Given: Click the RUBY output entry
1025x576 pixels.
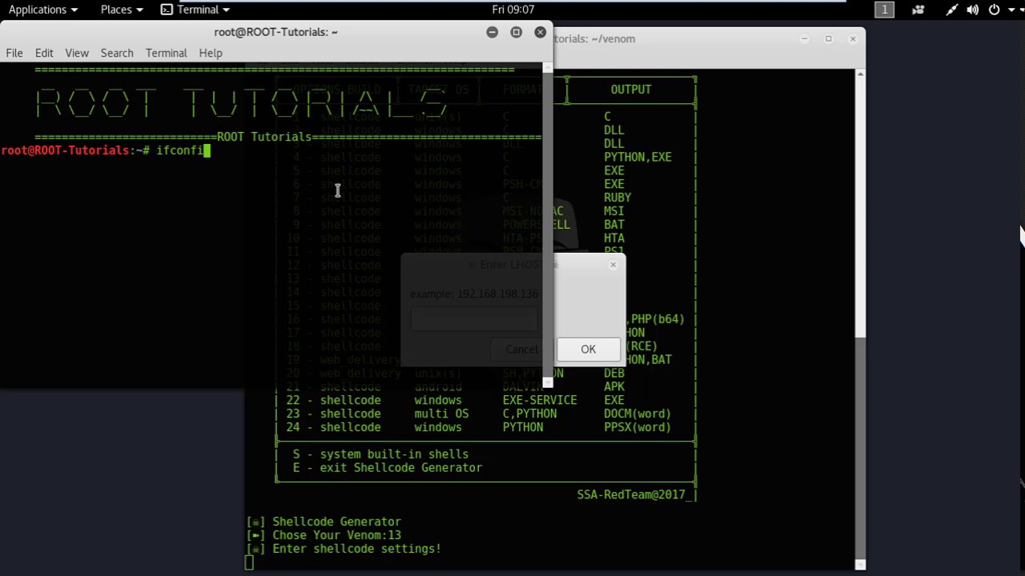Looking at the screenshot, I should point(617,198).
